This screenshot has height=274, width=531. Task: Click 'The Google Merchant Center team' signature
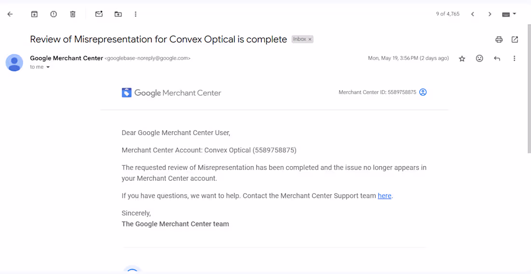[x=175, y=223]
